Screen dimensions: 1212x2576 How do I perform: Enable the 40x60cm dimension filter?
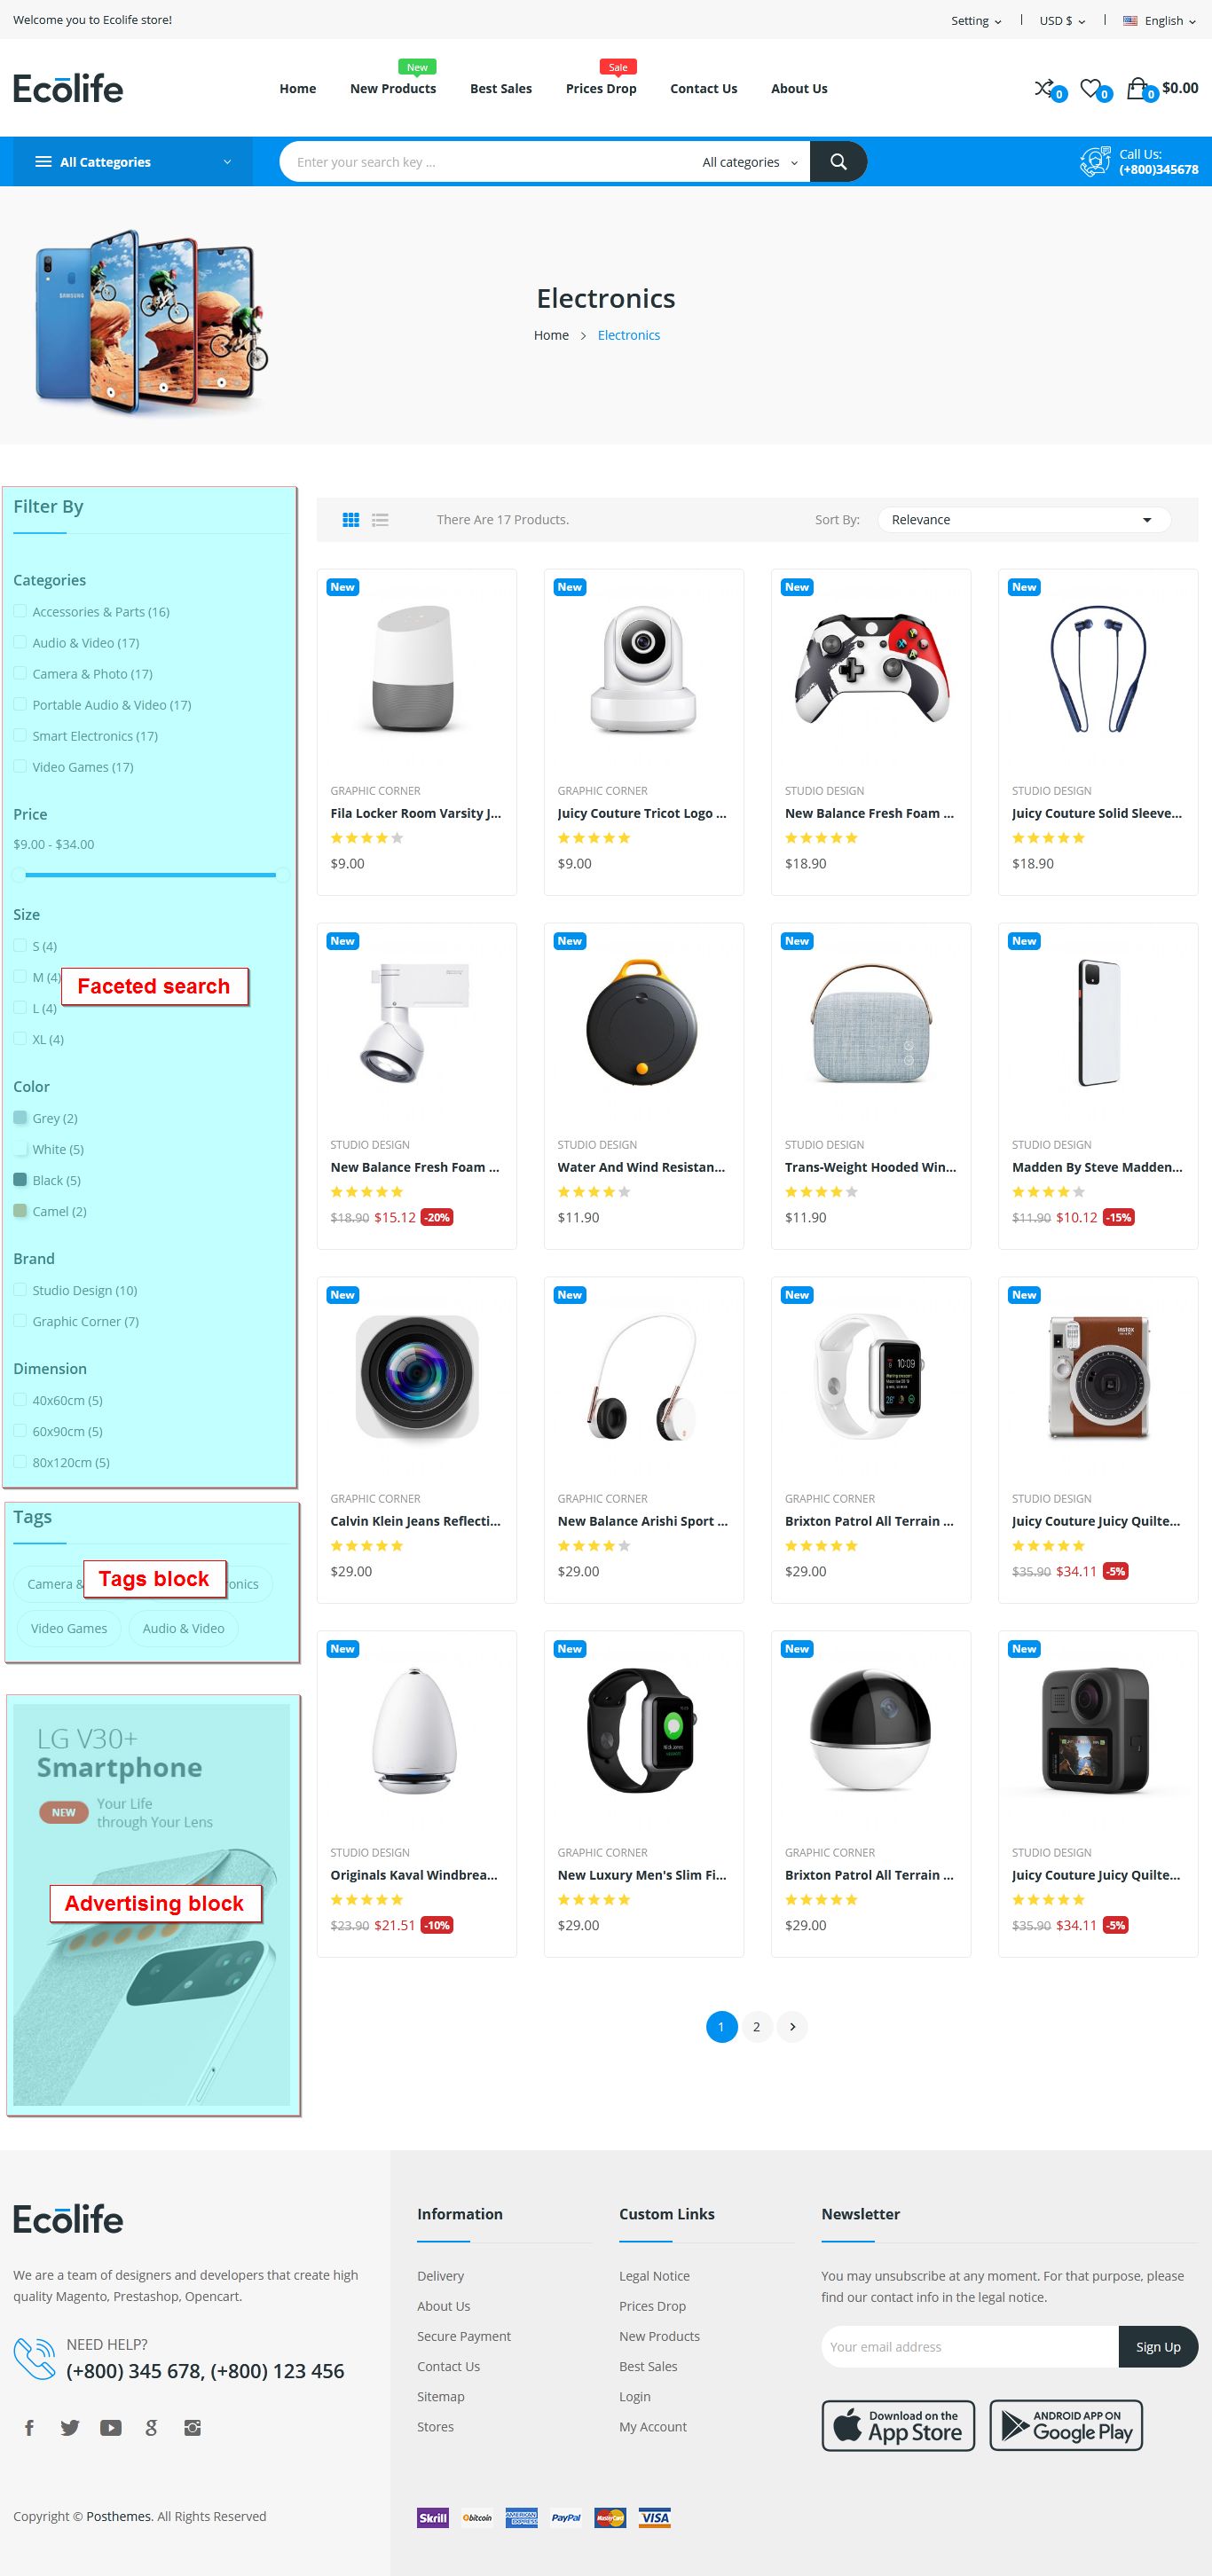point(20,1400)
